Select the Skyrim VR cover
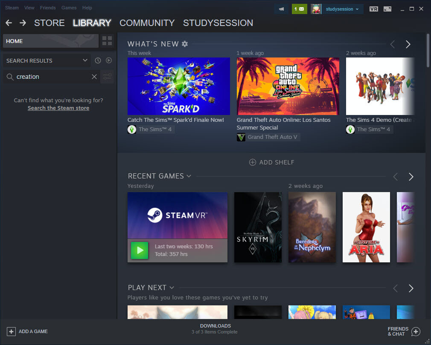The height and width of the screenshot is (345, 431). [258, 227]
